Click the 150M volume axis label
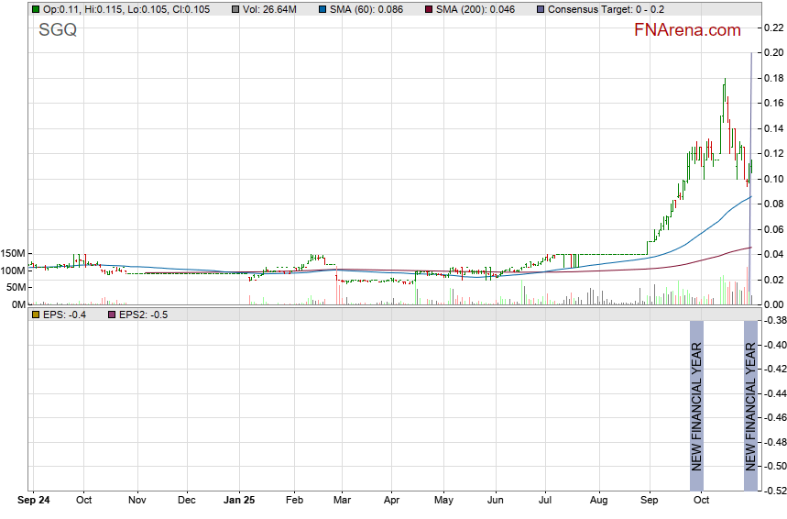Viewport: 787px width, 519px height. [13, 253]
